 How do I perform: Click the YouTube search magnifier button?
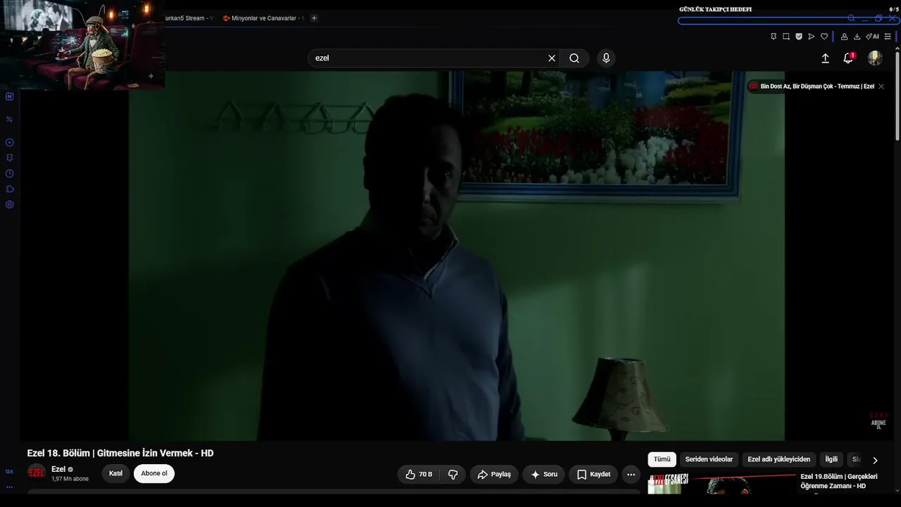574,58
